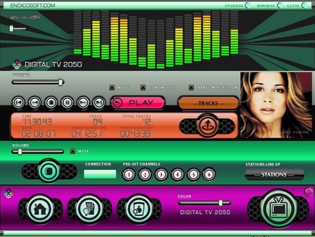Click the large TV icon button
This screenshot has height=237, width=315.
(x=278, y=208)
